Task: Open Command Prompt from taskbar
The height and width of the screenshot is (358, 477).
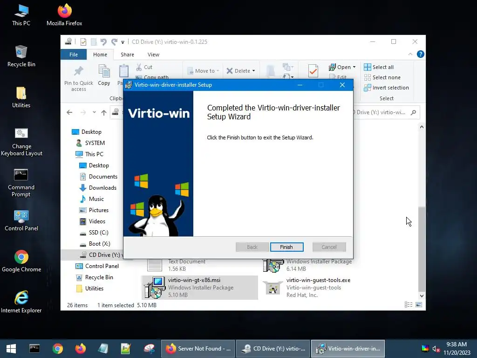Action: (34, 349)
